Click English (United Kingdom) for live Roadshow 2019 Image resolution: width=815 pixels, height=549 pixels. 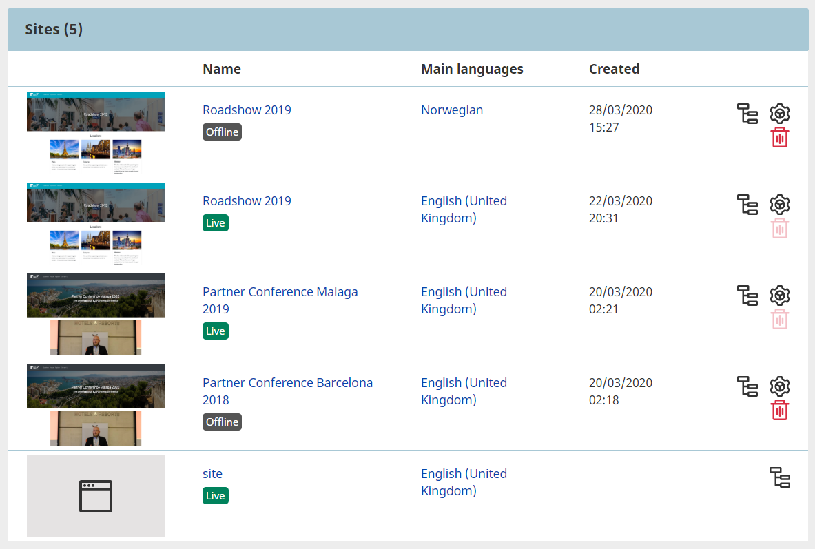(464, 209)
